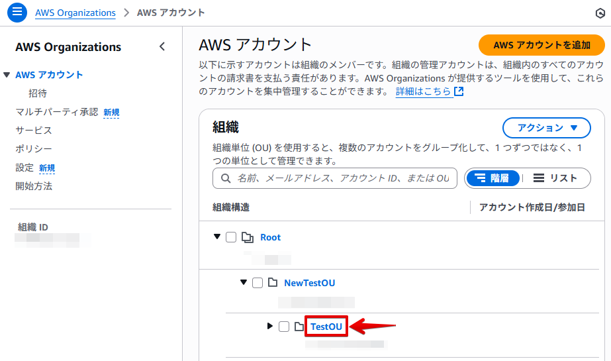
Task: Collapse the AWS Organizations side panel
Action: [162, 47]
